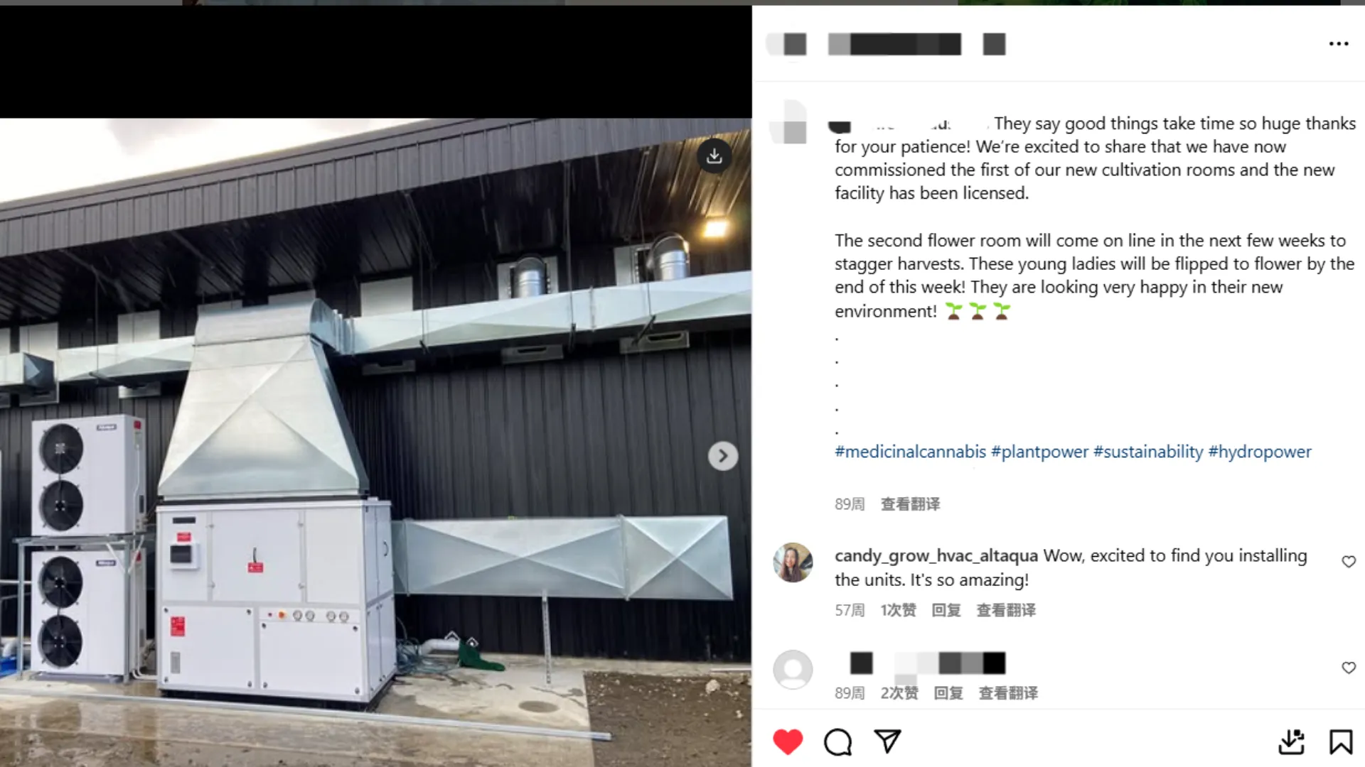
Task: Open the three-dot more options menu
Action: point(1339,44)
